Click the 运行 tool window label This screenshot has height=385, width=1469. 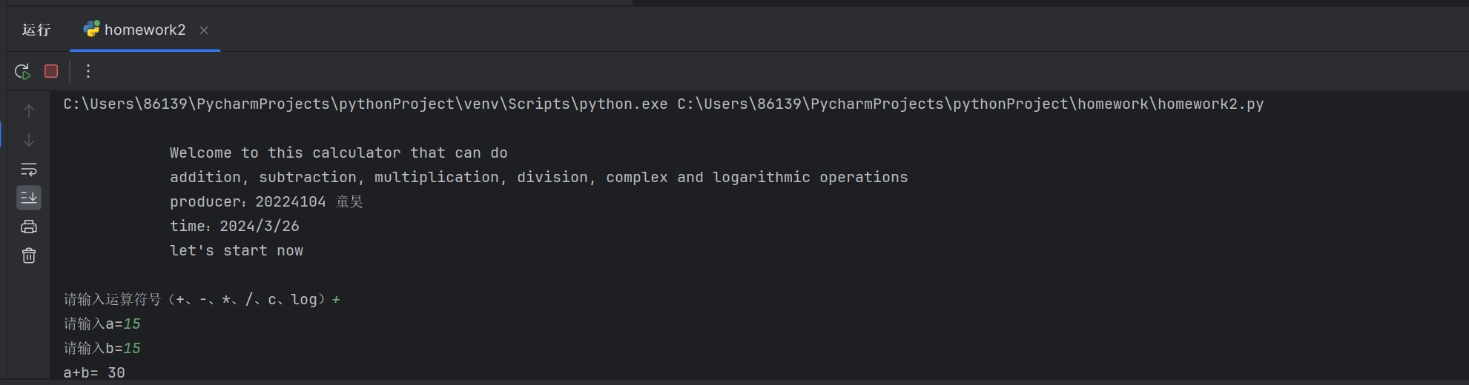point(36,30)
